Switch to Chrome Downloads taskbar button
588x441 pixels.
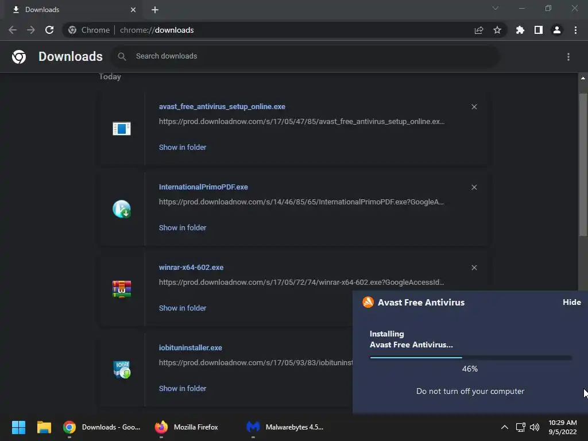(102, 427)
